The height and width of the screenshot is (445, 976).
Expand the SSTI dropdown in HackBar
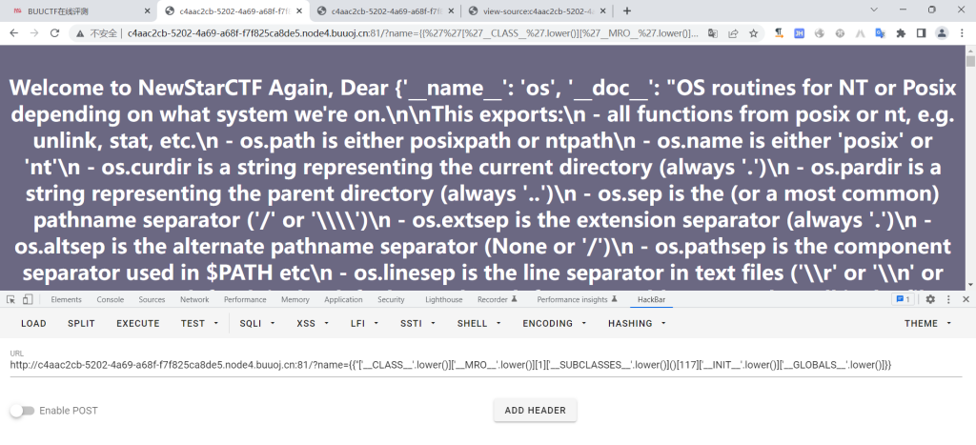415,323
